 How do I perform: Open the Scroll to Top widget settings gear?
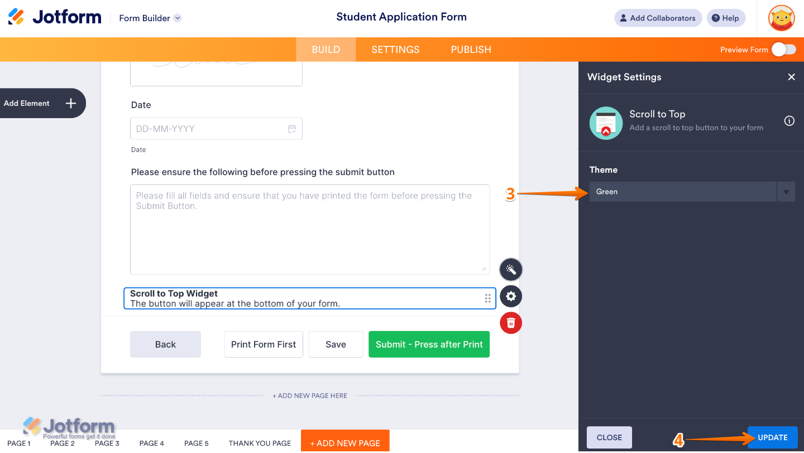coord(510,296)
